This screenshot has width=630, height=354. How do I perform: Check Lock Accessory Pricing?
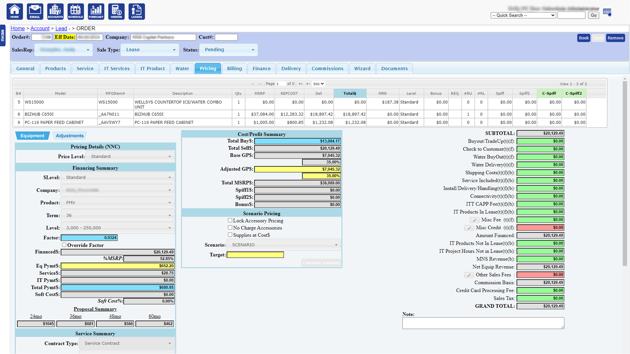click(x=230, y=220)
